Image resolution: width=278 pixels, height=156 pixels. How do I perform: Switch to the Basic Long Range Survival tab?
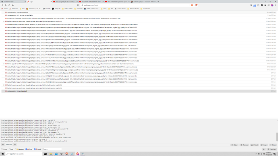click(65, 2)
